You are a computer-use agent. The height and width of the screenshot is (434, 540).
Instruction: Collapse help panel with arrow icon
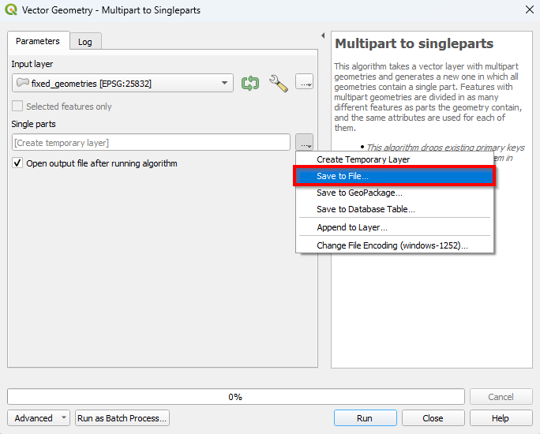tap(323, 36)
